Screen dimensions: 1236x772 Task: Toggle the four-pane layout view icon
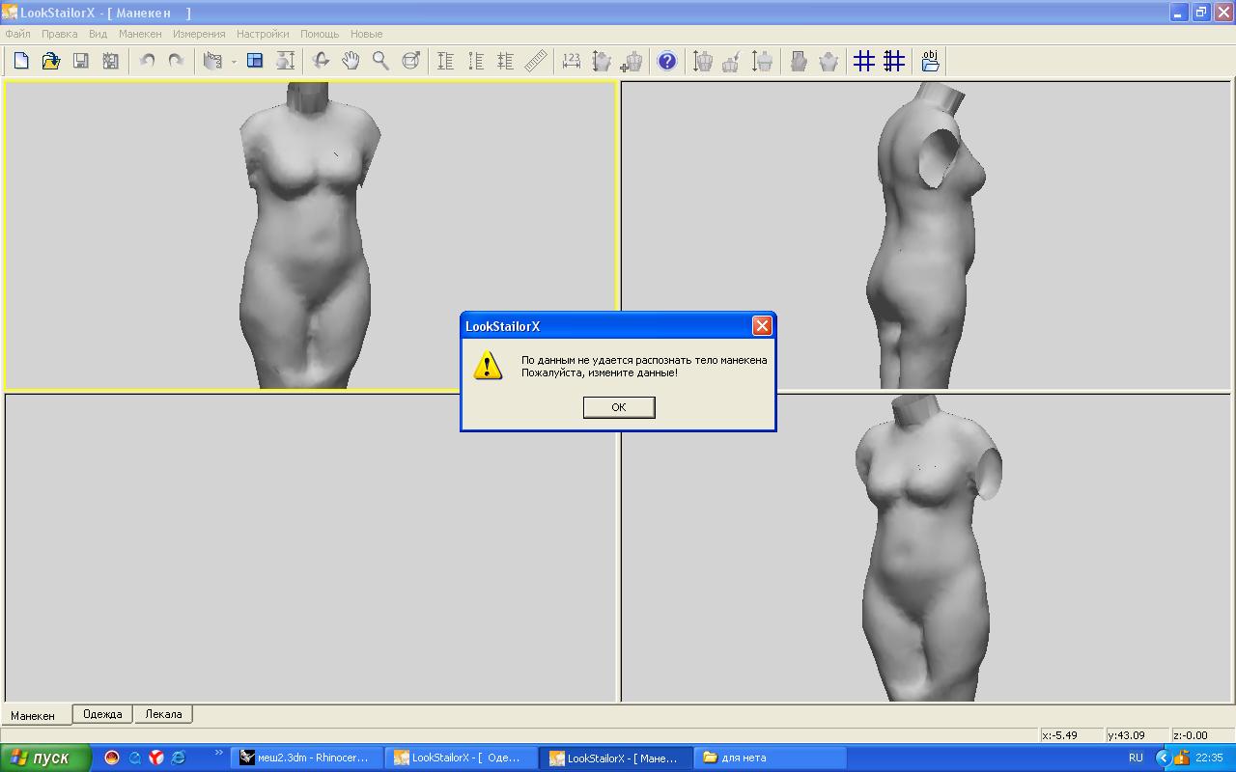pos(255,61)
